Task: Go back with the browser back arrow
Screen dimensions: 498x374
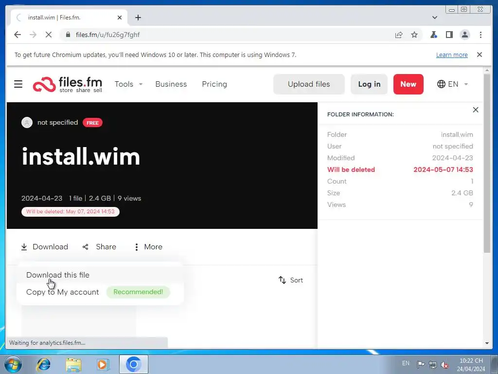Action: (x=18, y=35)
